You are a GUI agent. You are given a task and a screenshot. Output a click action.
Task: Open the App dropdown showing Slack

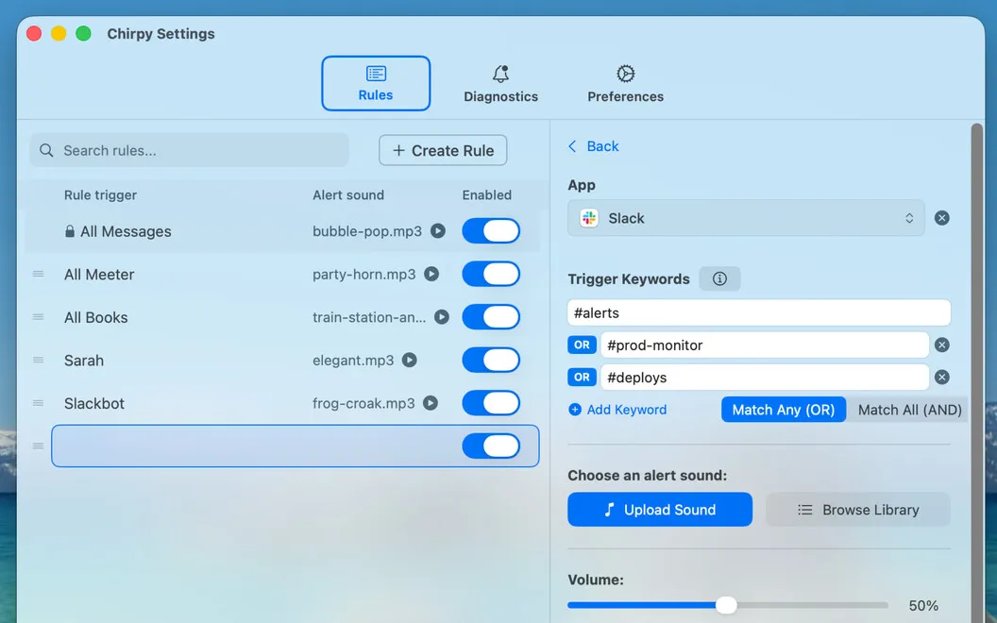(x=746, y=218)
